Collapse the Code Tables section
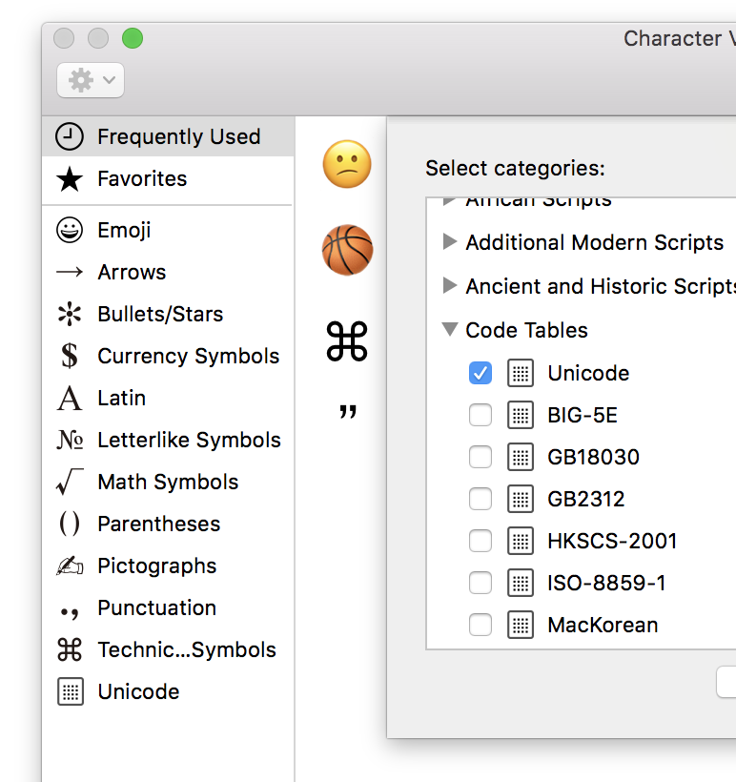 [x=450, y=330]
